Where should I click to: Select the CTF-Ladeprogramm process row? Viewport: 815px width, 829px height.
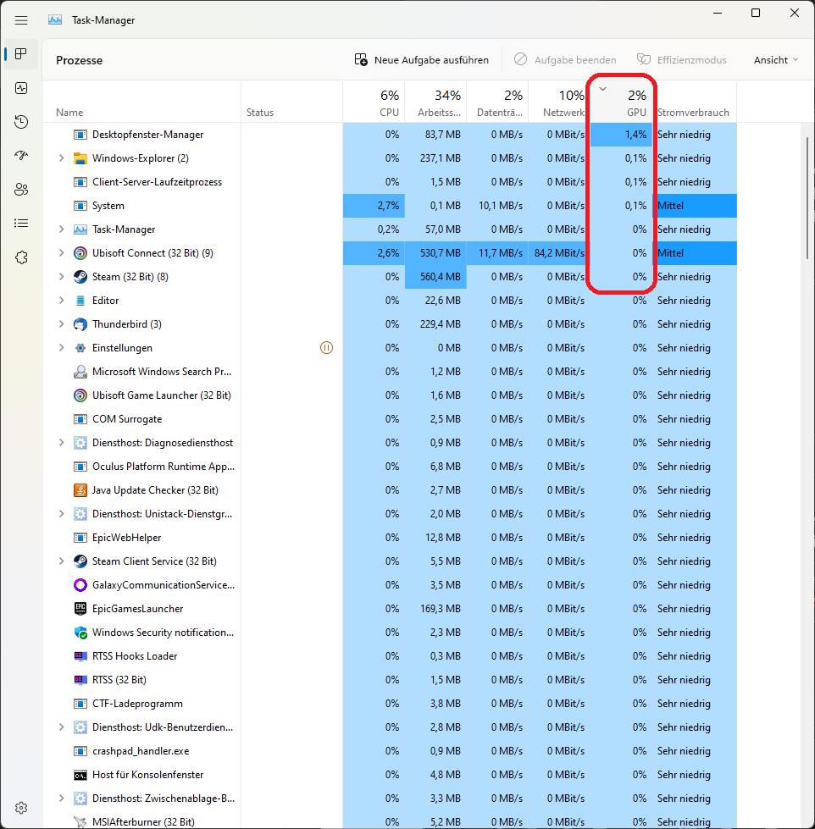tap(390, 704)
